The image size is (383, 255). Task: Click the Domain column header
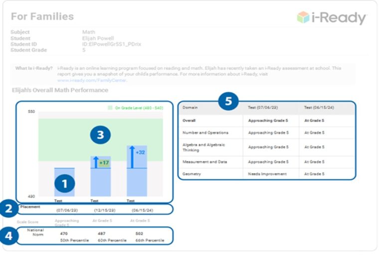coord(190,108)
